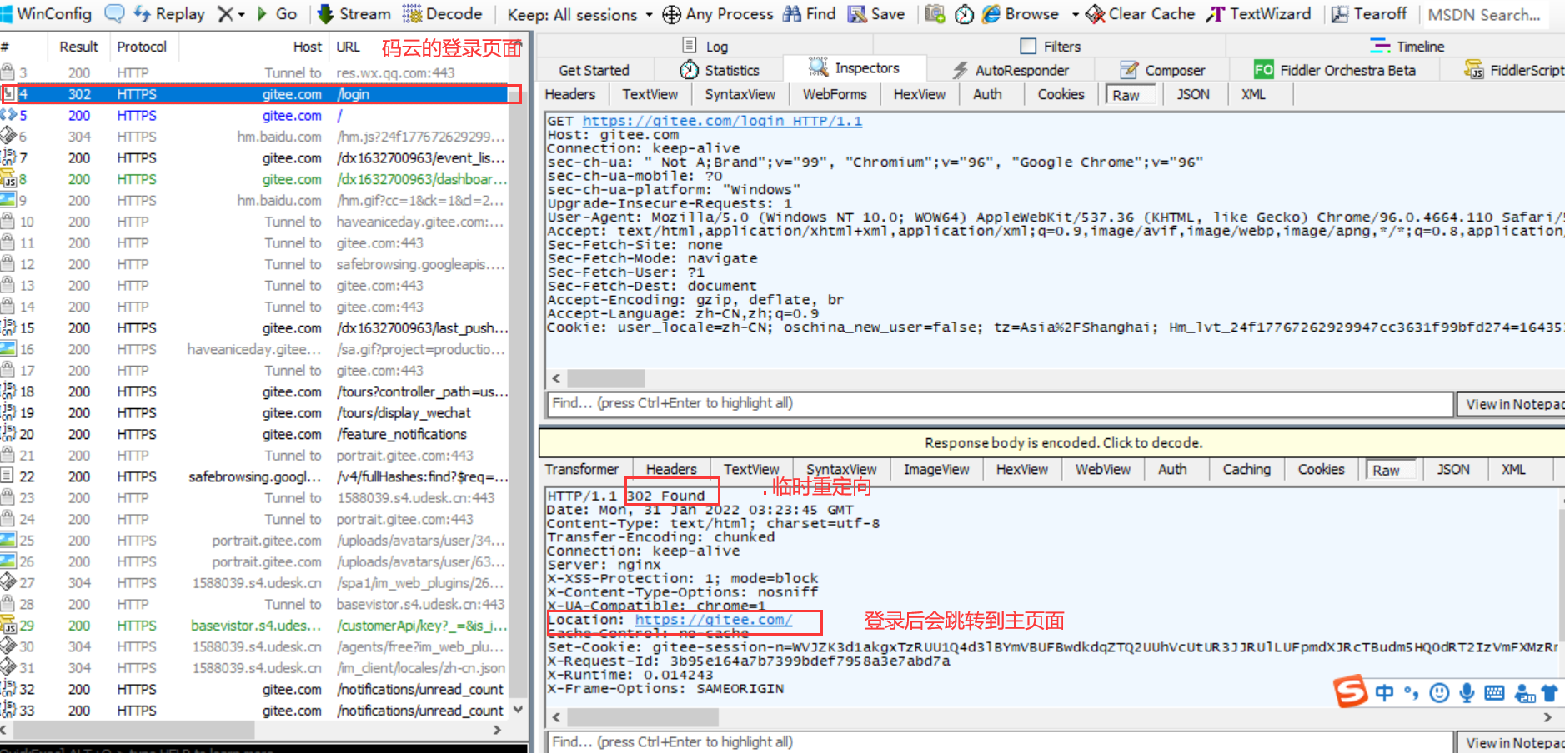Screen dimensions: 1565x753
Task: Switch to the Composer tab
Action: [1163, 70]
